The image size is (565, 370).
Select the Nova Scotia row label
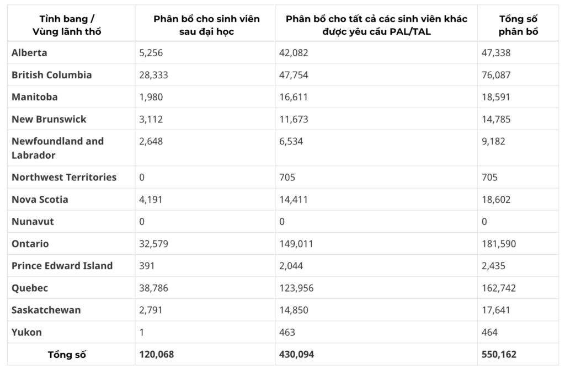click(x=40, y=200)
